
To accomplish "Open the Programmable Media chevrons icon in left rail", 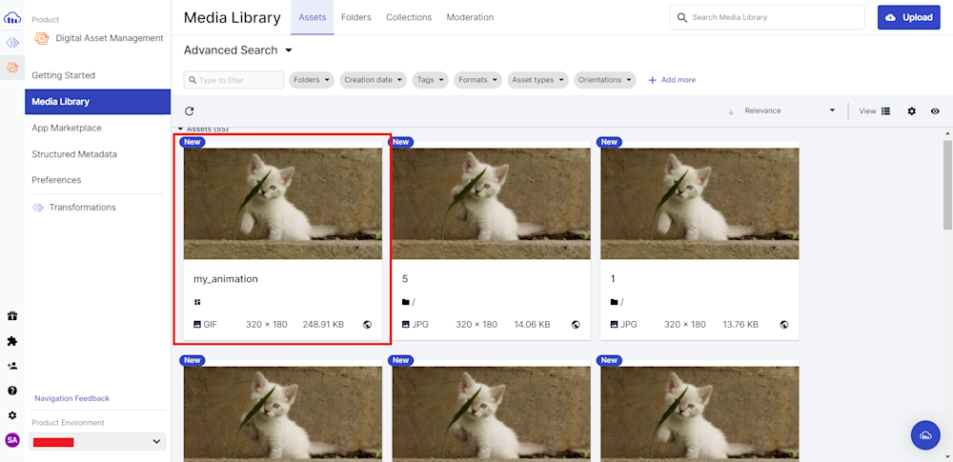I will [12, 43].
